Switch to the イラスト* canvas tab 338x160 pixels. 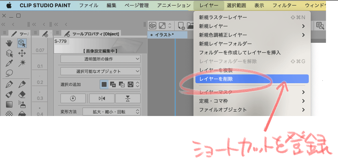click(x=167, y=35)
